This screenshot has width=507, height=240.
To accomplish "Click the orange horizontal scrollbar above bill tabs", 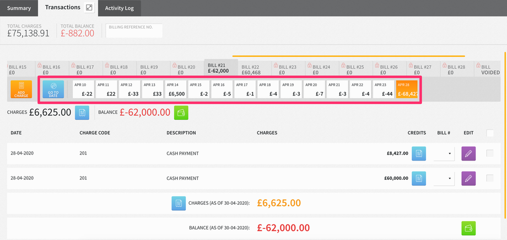I will click(348, 56).
